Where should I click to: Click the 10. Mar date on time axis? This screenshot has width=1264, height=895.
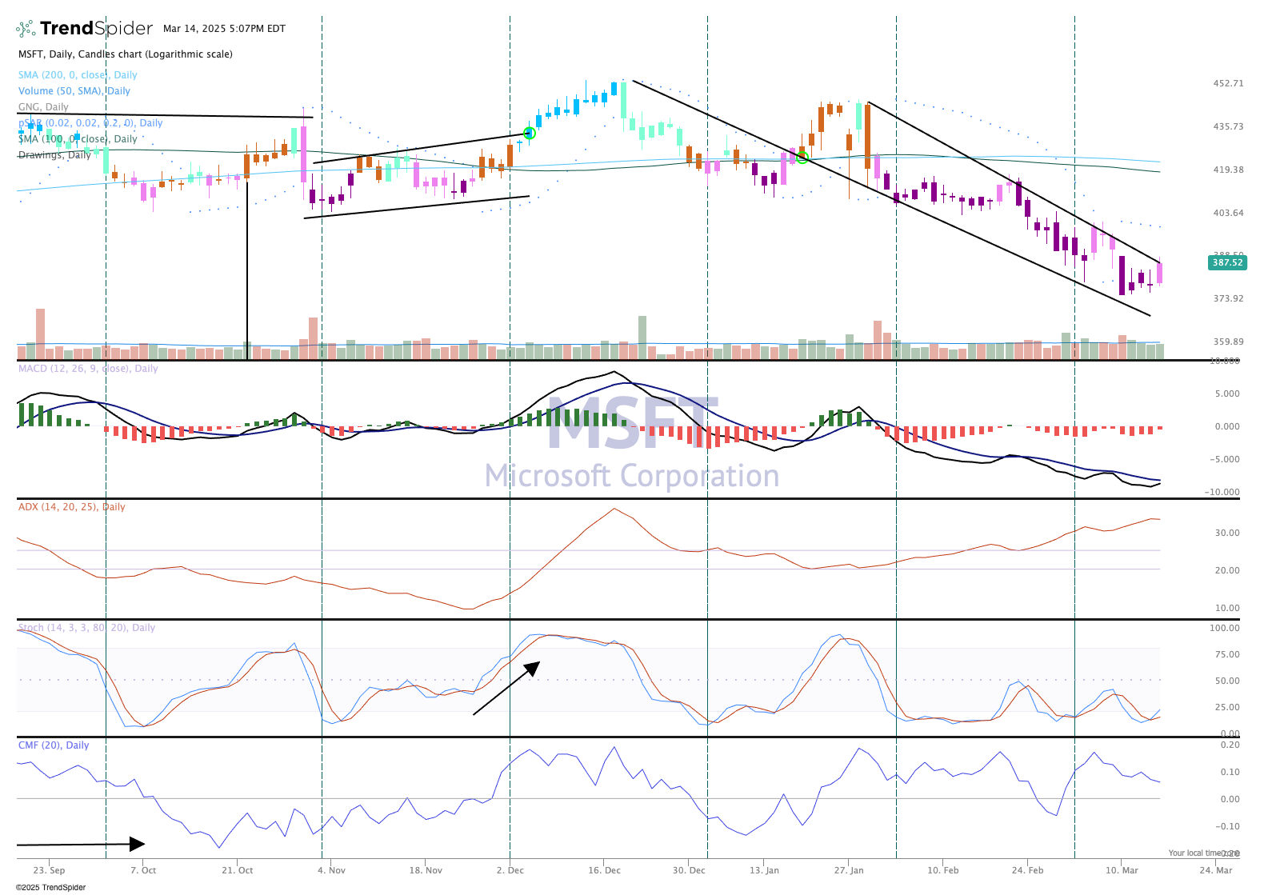(x=1122, y=870)
